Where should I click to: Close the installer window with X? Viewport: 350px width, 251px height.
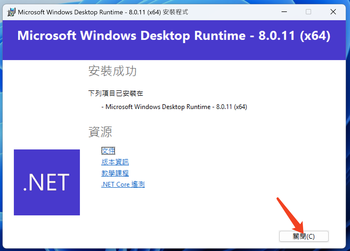point(333,12)
